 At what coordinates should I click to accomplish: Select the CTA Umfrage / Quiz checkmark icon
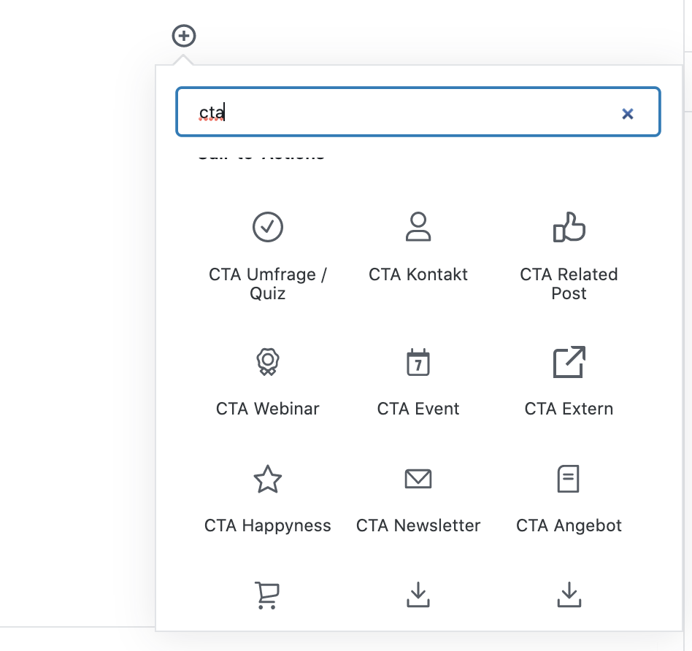point(268,227)
